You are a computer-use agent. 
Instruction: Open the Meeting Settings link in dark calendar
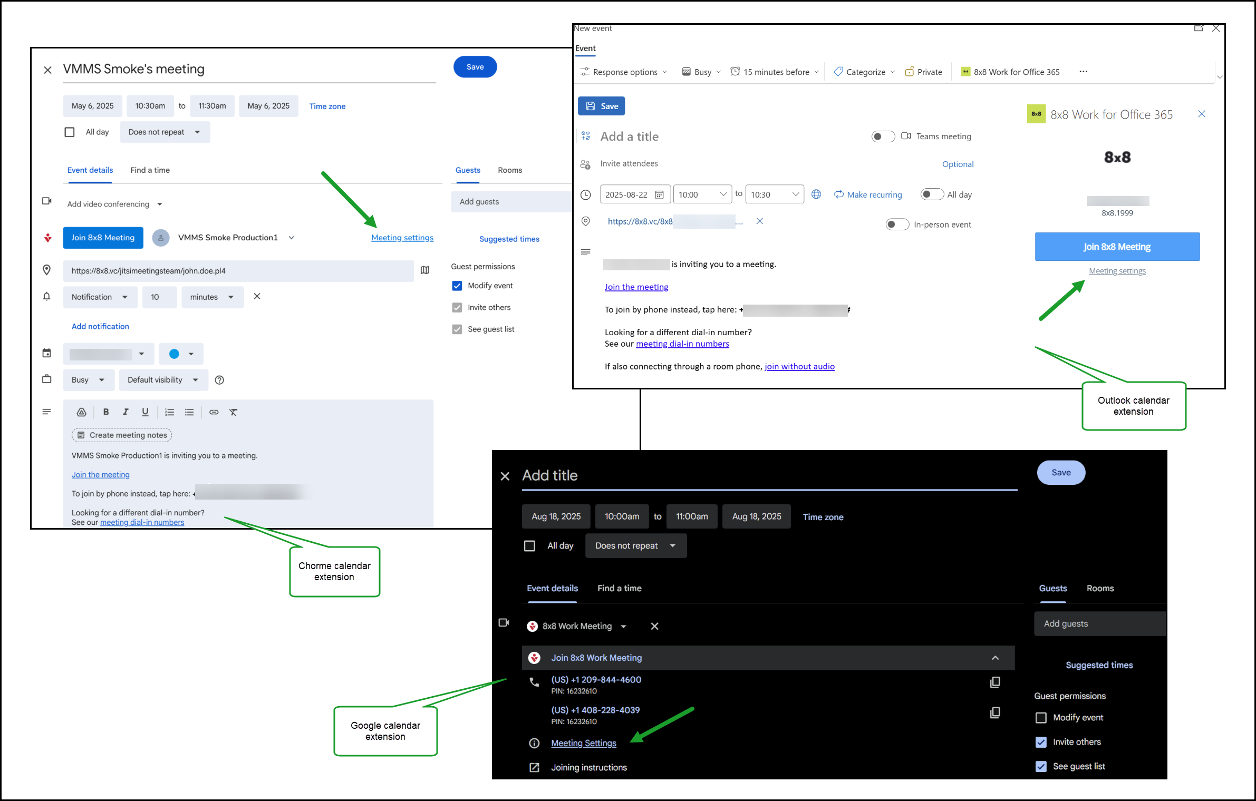click(x=583, y=743)
